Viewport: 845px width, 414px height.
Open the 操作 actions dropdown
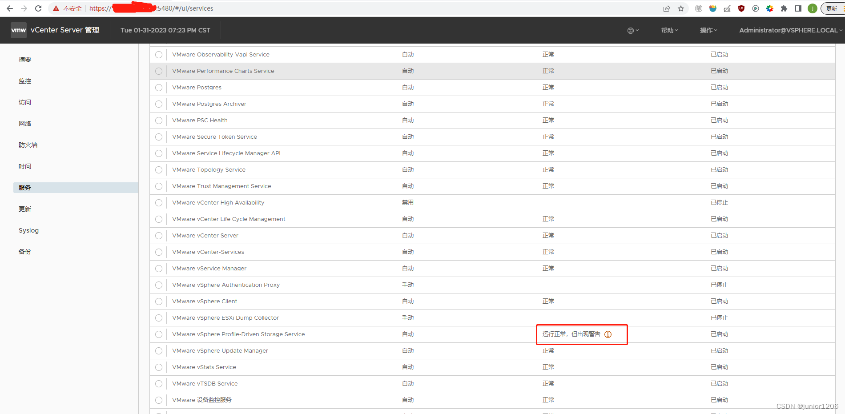pyautogui.click(x=708, y=30)
